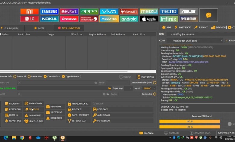Open the Layout EMMC dropdown
235x142 pixels.
(x=149, y=88)
